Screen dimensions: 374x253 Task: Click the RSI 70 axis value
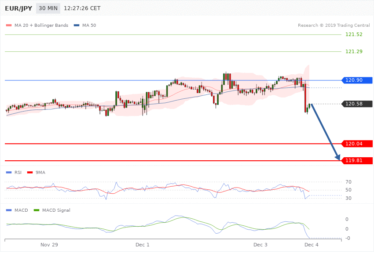click(348, 182)
